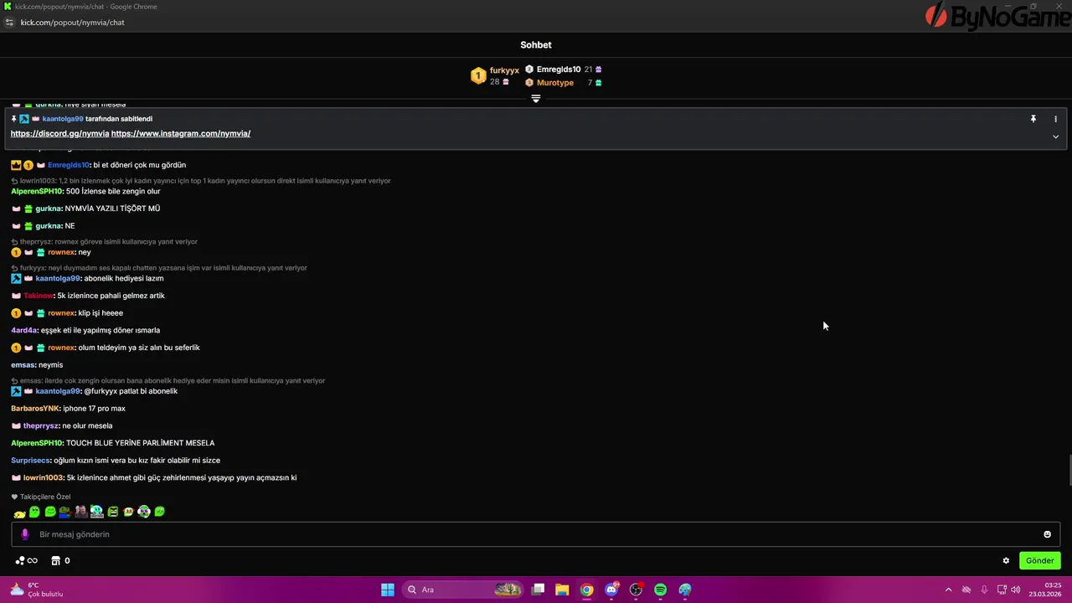Click chat scrollbar thumb on right
Screen dimensions: 1072x603
pyautogui.click(x=1069, y=470)
